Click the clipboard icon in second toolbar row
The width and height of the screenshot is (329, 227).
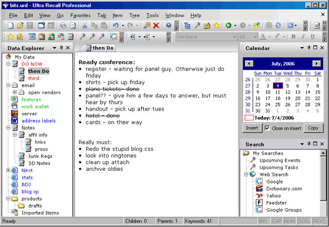point(41,37)
